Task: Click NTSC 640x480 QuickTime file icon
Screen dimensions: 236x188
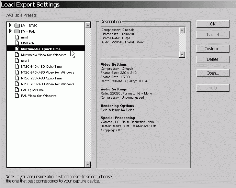Action: click(x=16, y=66)
